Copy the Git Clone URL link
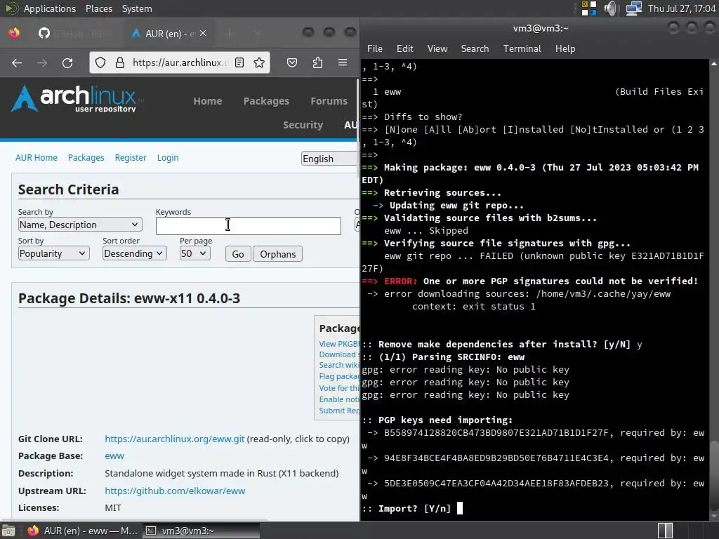 pos(174,439)
